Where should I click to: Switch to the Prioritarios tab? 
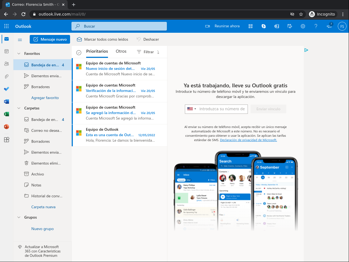pyautogui.click(x=97, y=51)
